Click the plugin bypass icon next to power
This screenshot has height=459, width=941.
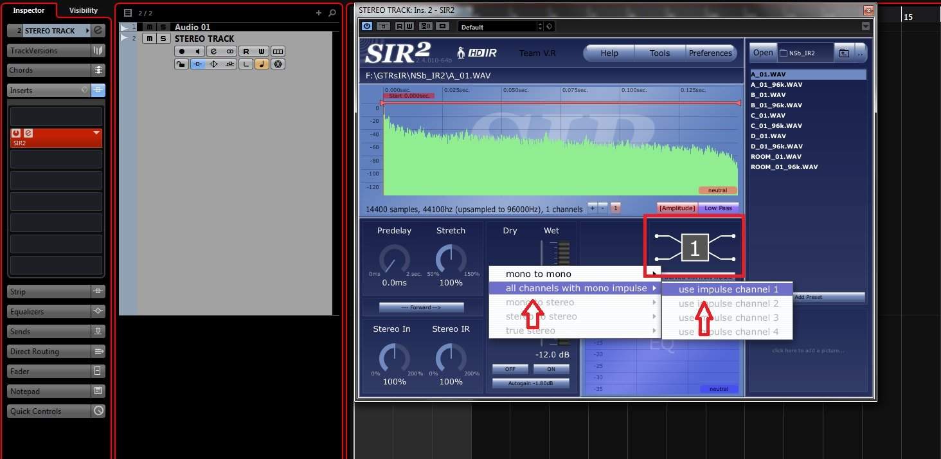tap(383, 26)
